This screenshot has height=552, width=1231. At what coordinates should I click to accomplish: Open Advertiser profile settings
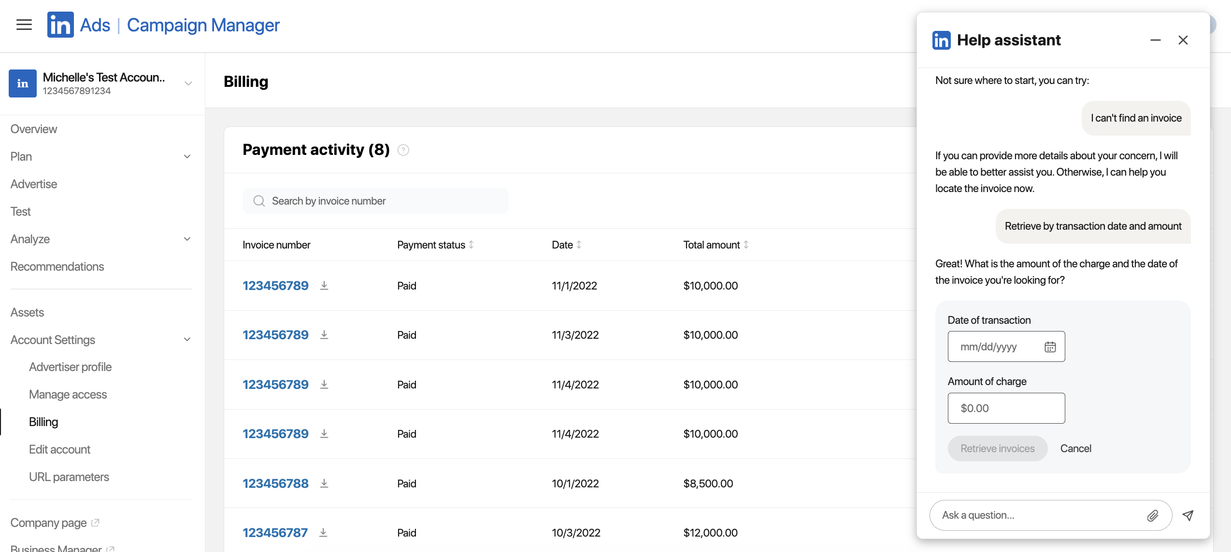(70, 367)
